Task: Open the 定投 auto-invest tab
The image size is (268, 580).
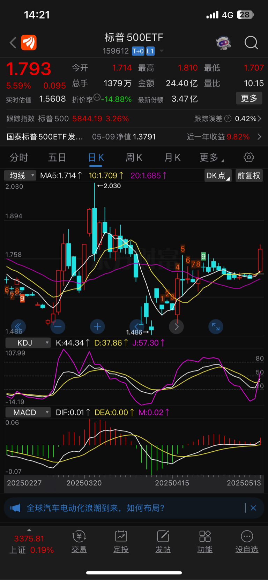Action: 121,542
